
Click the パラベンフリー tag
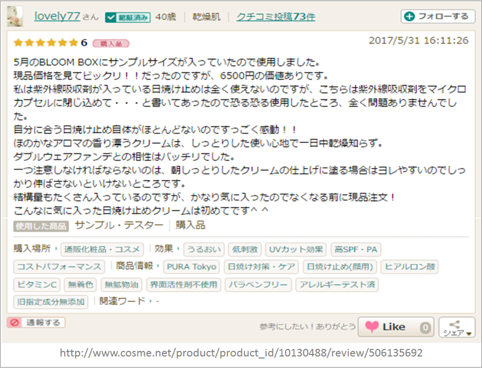[258, 285]
